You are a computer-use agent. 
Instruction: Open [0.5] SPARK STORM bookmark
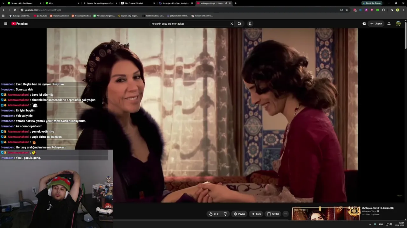tap(177, 16)
